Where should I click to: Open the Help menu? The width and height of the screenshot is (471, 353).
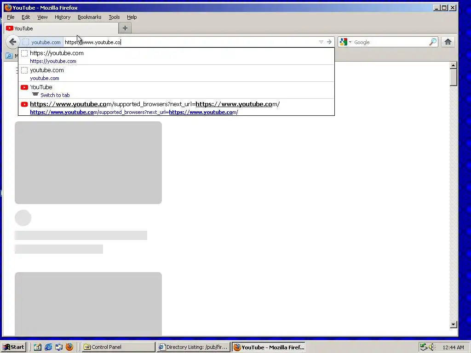(x=132, y=17)
